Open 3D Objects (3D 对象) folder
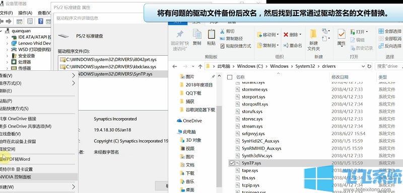 (x=191, y=140)
